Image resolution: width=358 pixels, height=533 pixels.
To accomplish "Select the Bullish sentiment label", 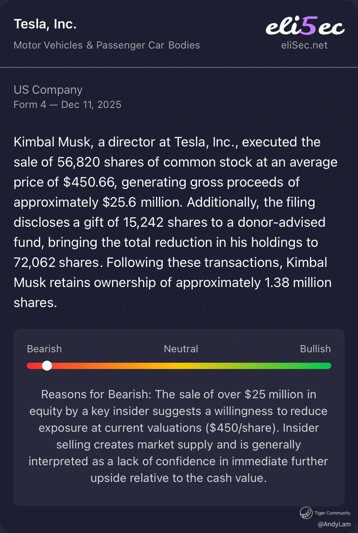I will click(315, 349).
